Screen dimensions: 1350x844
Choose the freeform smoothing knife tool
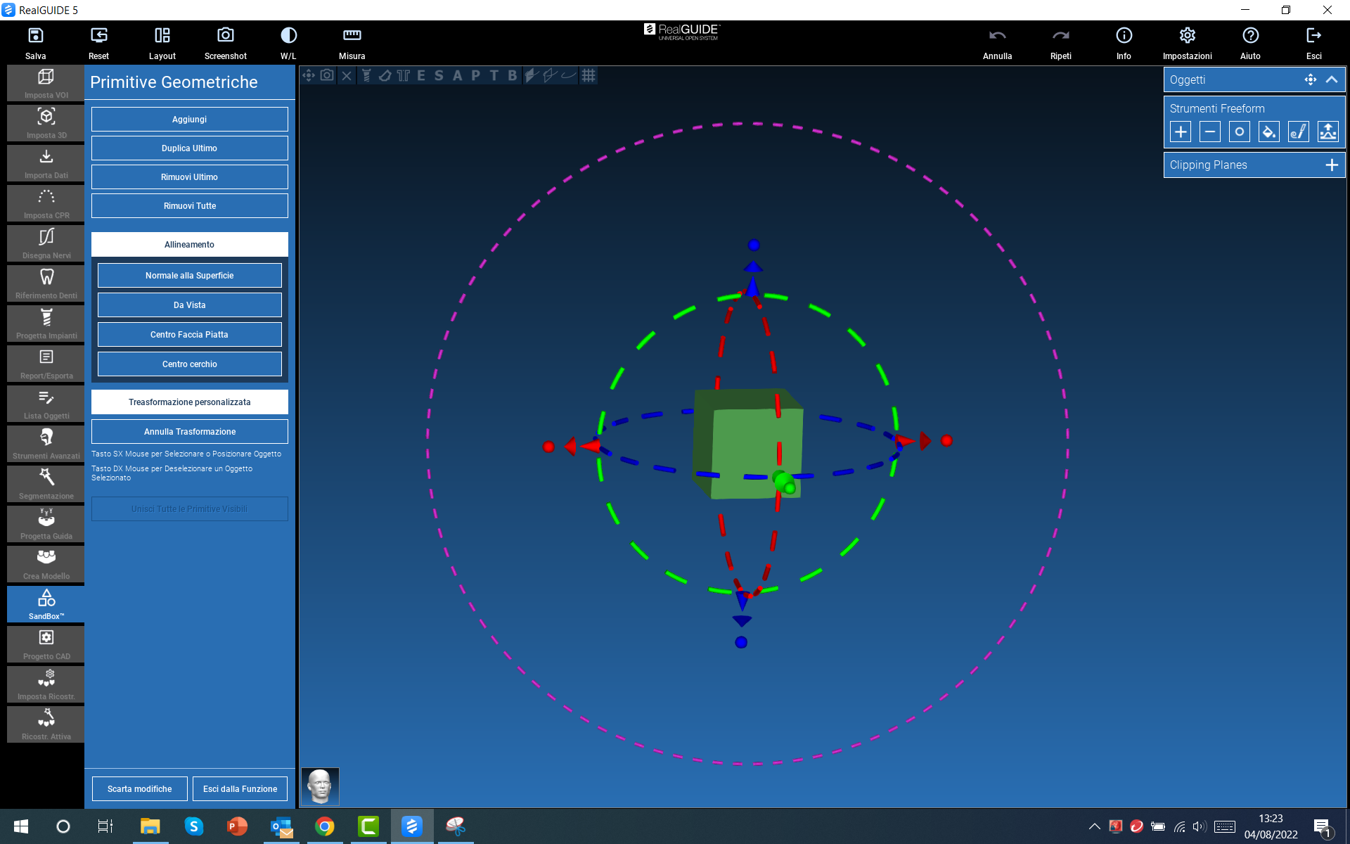click(x=1298, y=132)
